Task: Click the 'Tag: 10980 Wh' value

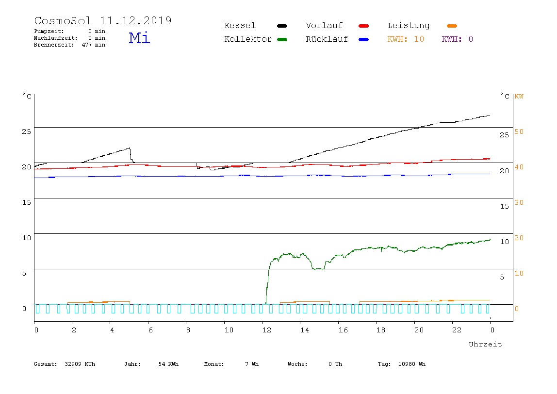Action: [x=401, y=364]
